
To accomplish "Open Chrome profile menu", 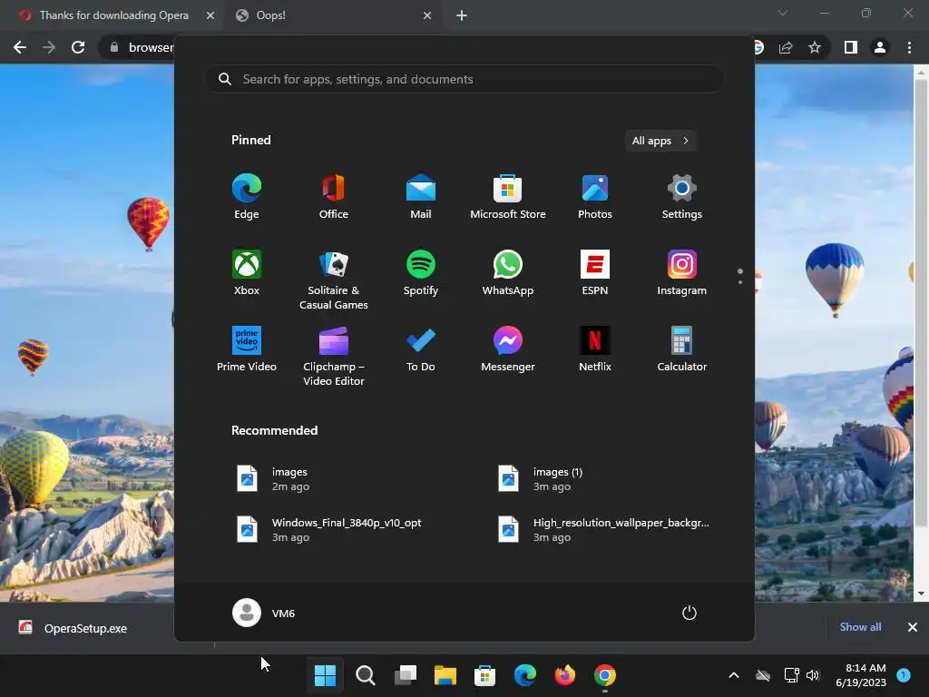I will [880, 47].
